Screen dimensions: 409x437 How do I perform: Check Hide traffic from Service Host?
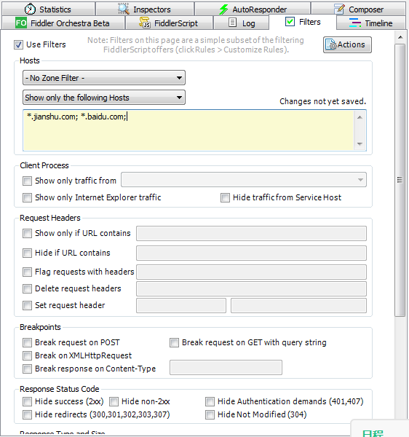(x=225, y=197)
